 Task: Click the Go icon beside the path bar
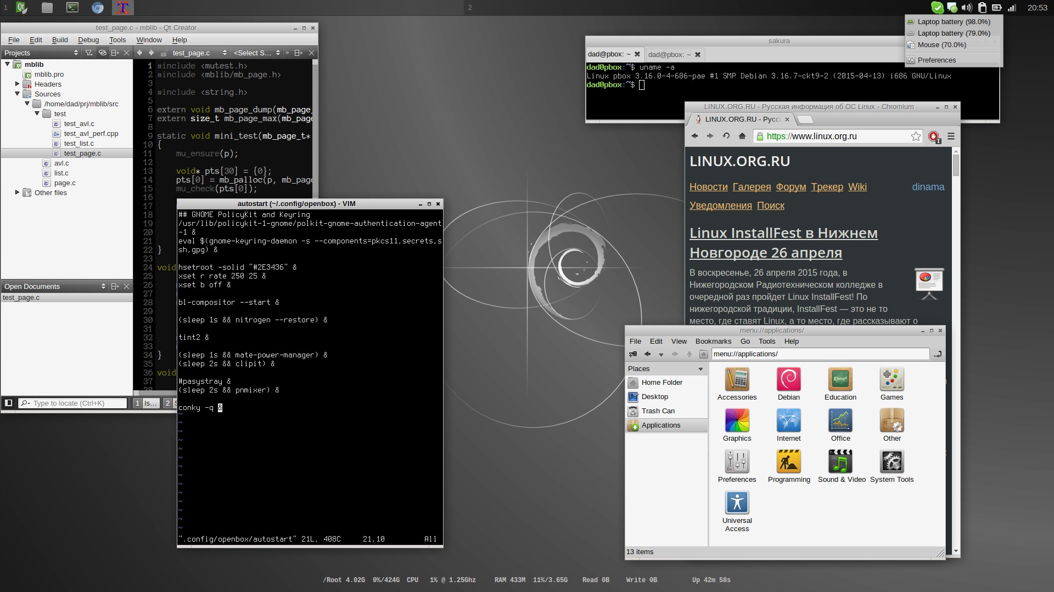pos(938,354)
